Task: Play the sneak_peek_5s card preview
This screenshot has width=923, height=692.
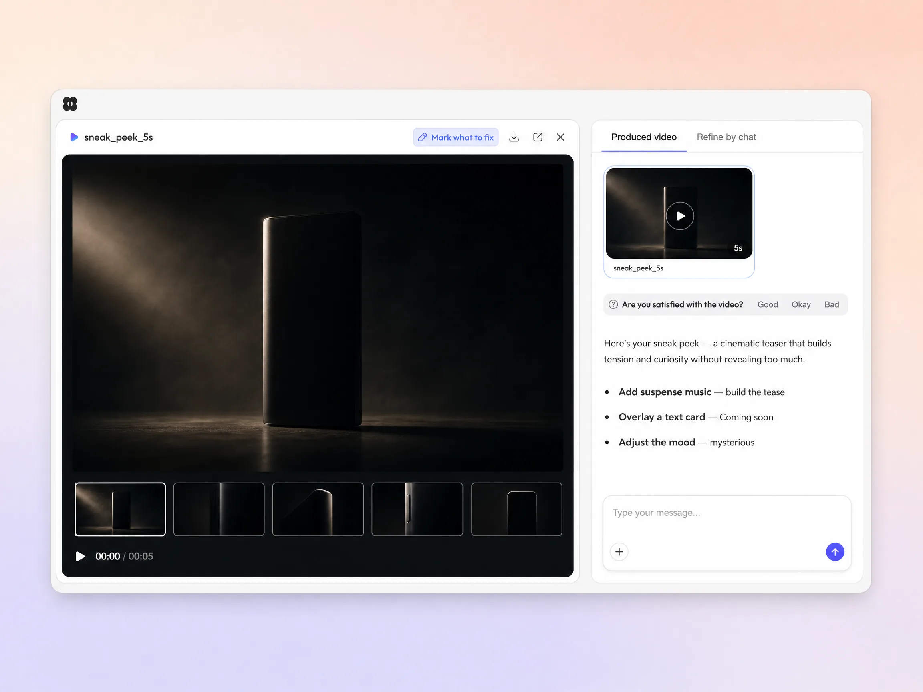Action: pos(680,216)
